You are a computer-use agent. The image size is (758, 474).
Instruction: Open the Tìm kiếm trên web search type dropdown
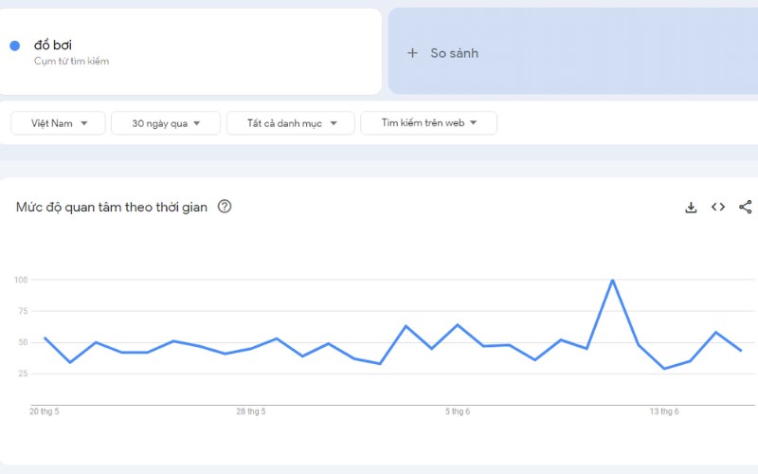click(x=428, y=123)
